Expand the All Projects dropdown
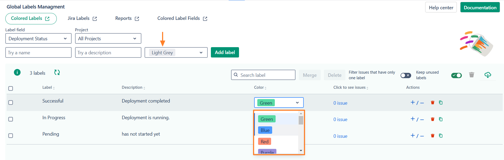 point(108,39)
